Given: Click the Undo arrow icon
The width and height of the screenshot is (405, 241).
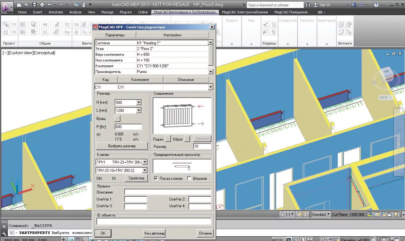Looking at the screenshot, I should 50,5.
